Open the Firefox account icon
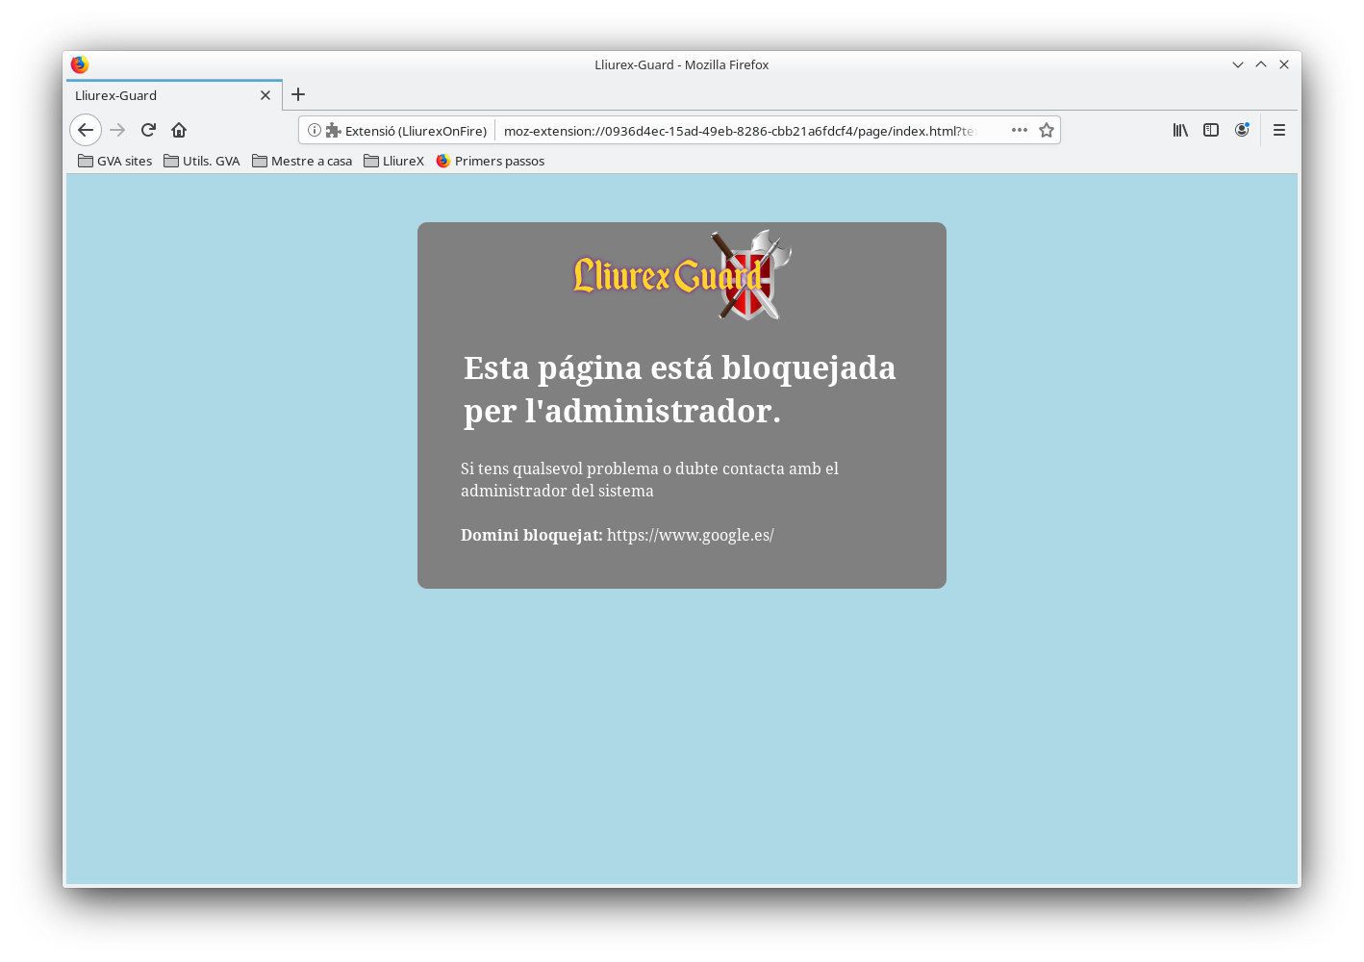This screenshot has height=962, width=1364. coord(1242,130)
